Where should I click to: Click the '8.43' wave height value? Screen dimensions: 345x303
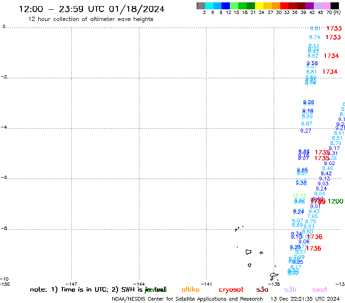pyautogui.click(x=314, y=212)
